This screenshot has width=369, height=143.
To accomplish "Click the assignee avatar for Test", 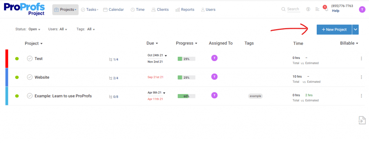I will pos(214,58).
